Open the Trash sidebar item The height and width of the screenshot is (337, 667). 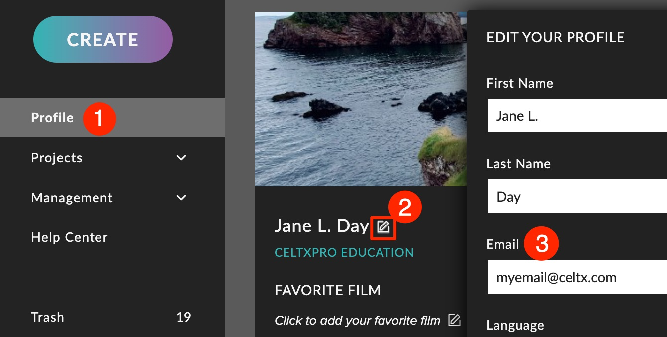112,317
